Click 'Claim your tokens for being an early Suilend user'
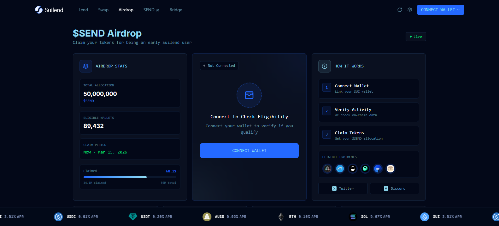Screen dimensions: 499x226 click(x=132, y=43)
